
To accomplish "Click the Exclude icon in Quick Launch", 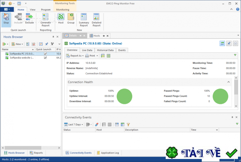I will point(30,19).
